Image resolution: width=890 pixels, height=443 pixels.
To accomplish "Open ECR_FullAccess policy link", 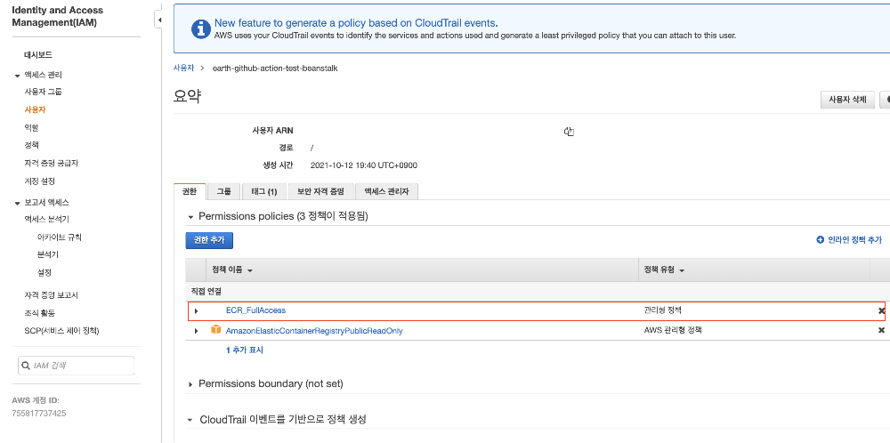I will 256,310.
